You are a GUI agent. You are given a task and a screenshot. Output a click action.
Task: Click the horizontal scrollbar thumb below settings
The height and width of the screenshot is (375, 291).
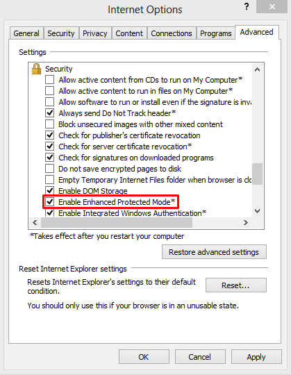[x=117, y=223]
